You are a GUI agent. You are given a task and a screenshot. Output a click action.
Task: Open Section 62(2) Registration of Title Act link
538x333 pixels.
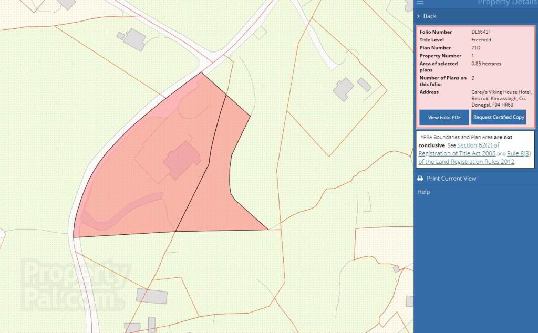coord(458,149)
